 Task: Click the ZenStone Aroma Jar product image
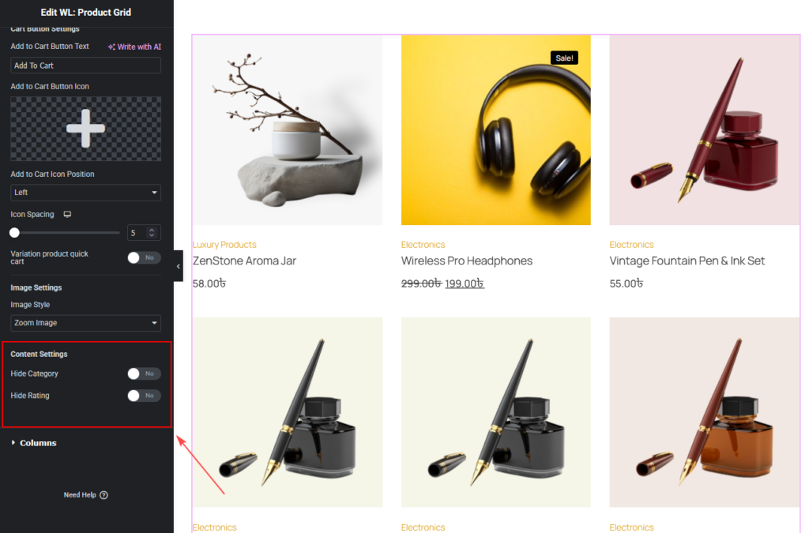(x=288, y=130)
